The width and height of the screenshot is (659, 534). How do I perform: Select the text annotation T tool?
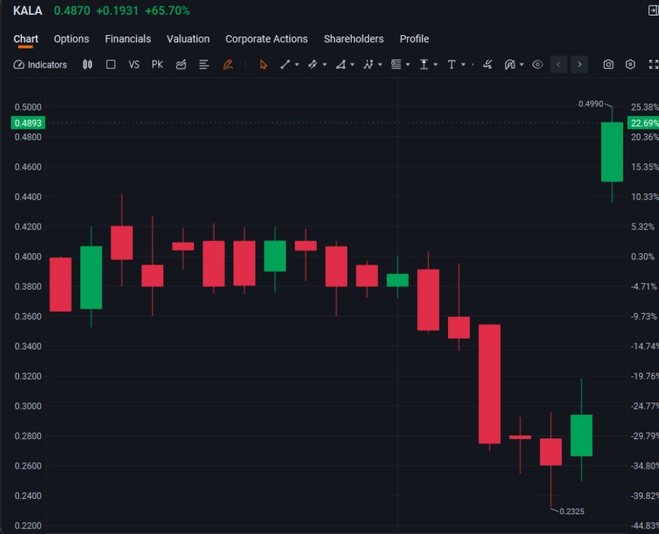[x=452, y=64]
